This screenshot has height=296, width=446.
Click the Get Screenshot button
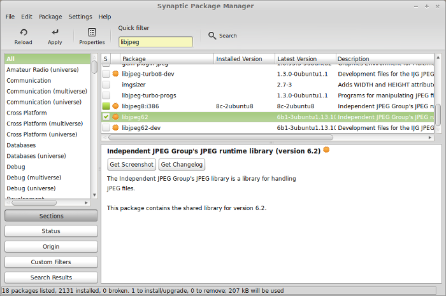(x=131, y=164)
